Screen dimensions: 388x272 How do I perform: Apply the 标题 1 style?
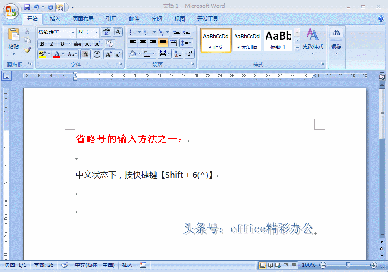point(278,40)
